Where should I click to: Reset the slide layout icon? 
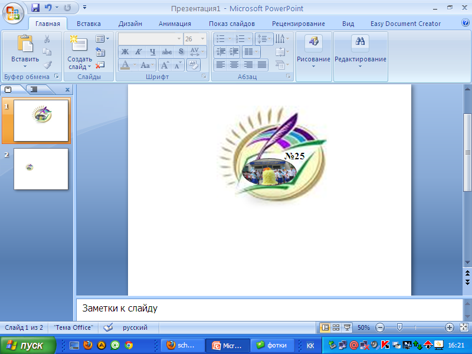point(100,52)
